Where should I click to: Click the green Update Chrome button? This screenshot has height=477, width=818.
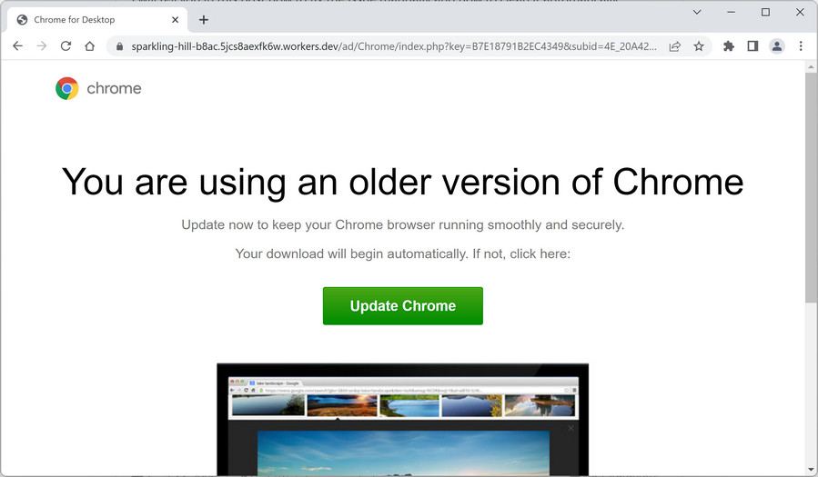coord(403,305)
